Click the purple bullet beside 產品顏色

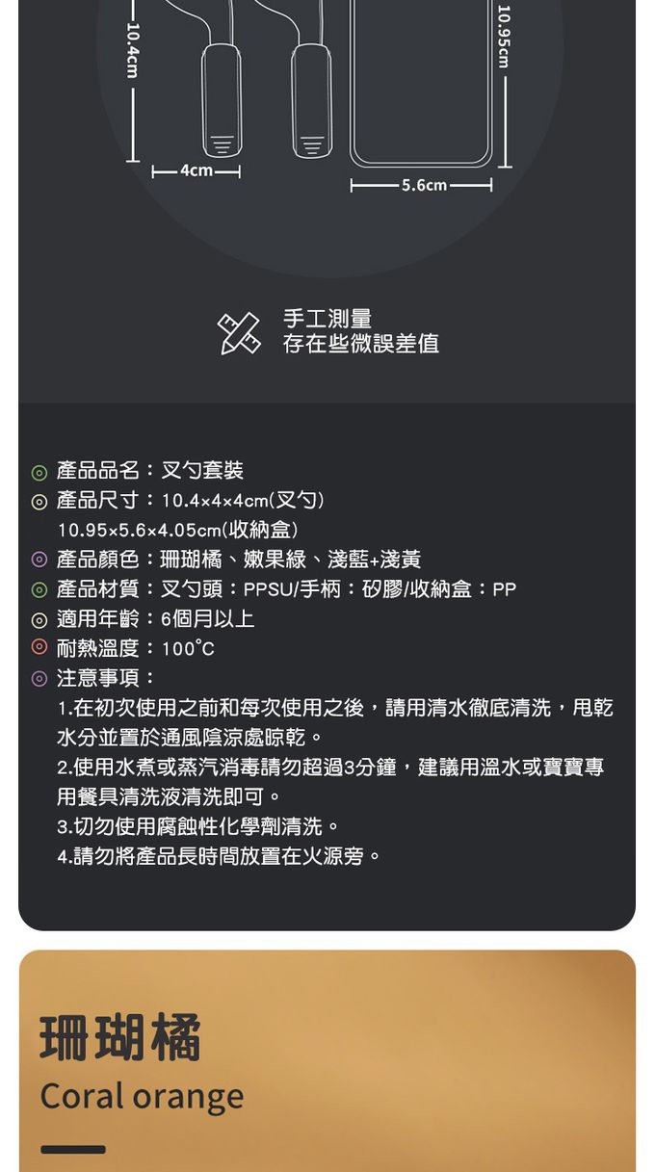point(39,560)
